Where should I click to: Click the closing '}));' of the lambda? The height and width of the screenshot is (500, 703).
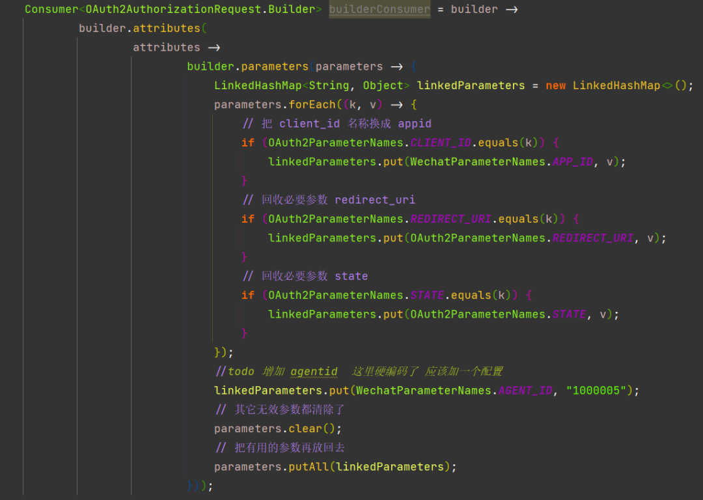[200, 486]
